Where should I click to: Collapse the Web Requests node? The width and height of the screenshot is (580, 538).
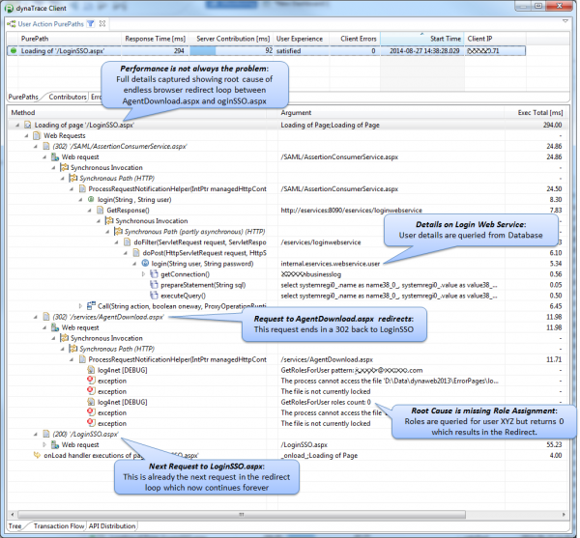click(26, 136)
